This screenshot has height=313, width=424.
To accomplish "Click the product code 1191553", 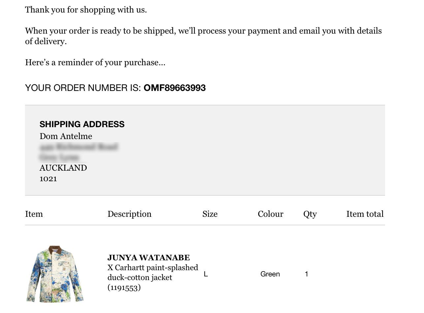I will 124,288.
